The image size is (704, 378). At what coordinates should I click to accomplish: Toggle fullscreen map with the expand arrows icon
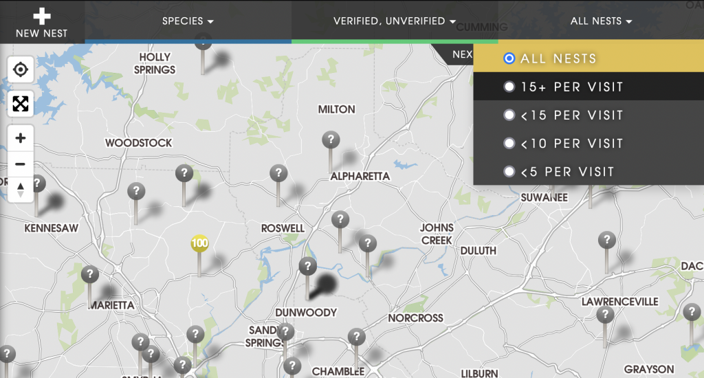click(20, 104)
